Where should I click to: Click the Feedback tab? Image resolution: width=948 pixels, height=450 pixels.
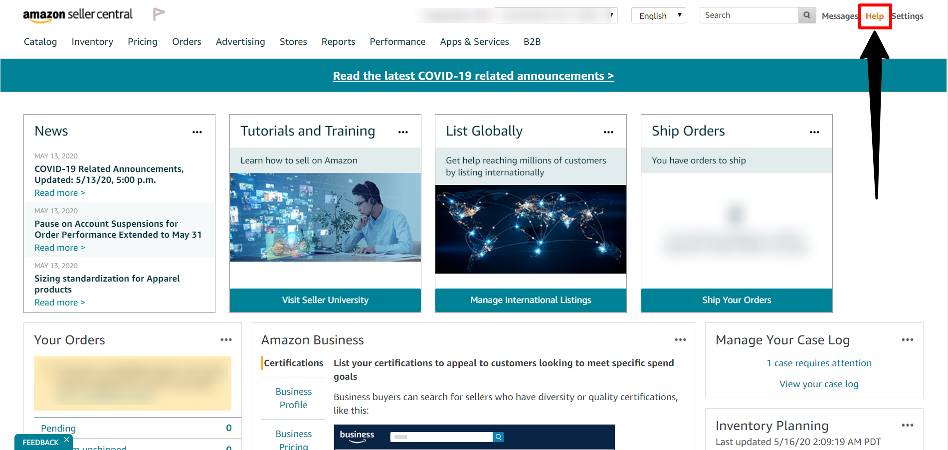tap(40, 443)
